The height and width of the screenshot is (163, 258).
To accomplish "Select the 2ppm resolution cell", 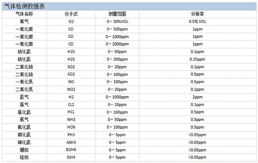I will [x=197, y=97].
